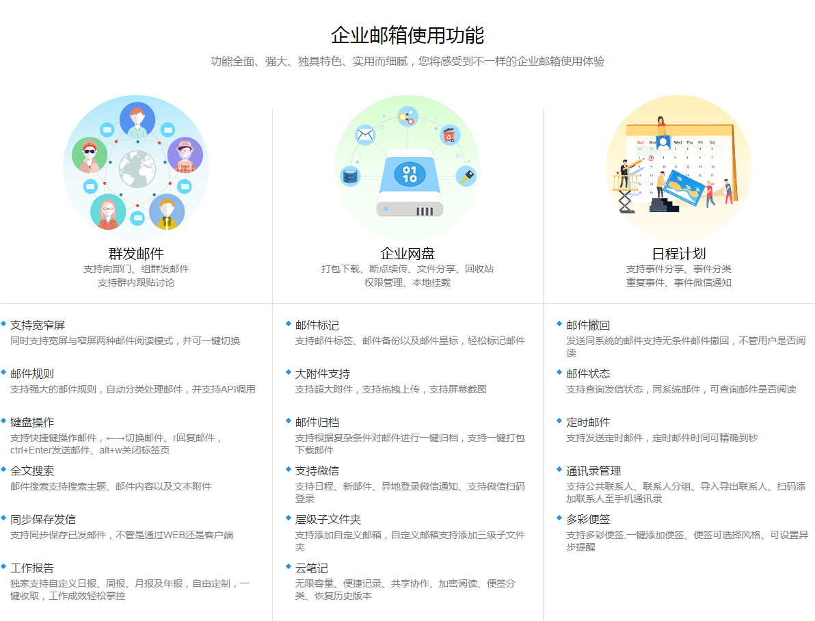Click the database icon in 企业网盘 graphic
The image size is (815, 621).
click(350, 176)
